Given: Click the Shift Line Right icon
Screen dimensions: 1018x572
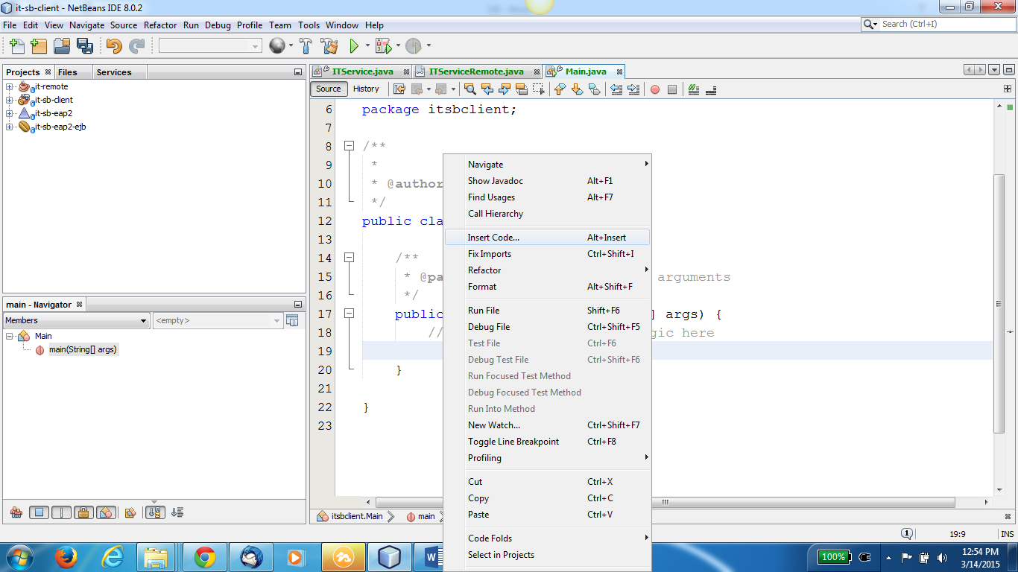Looking at the screenshot, I should pos(633,89).
